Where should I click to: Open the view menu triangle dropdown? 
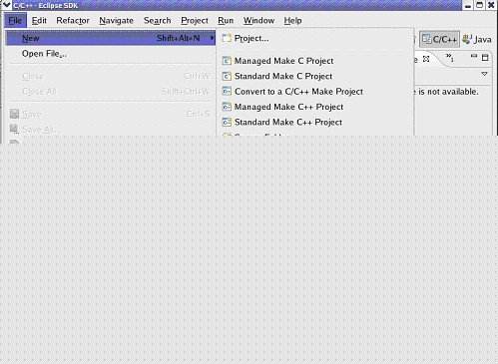tap(484, 74)
